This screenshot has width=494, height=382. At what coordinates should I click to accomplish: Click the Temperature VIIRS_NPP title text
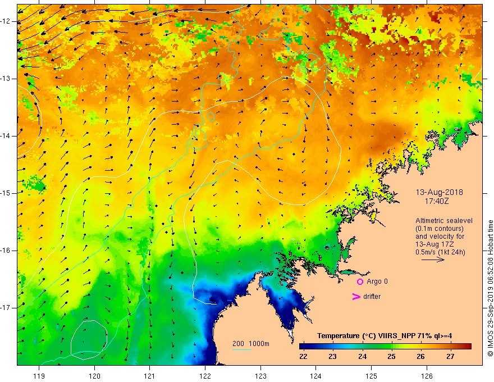[x=385, y=336]
